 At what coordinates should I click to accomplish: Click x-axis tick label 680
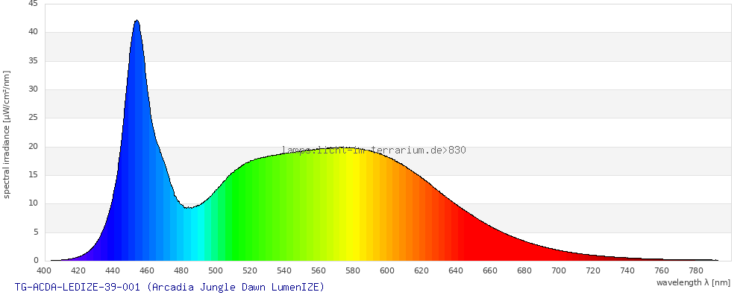pos(524,271)
